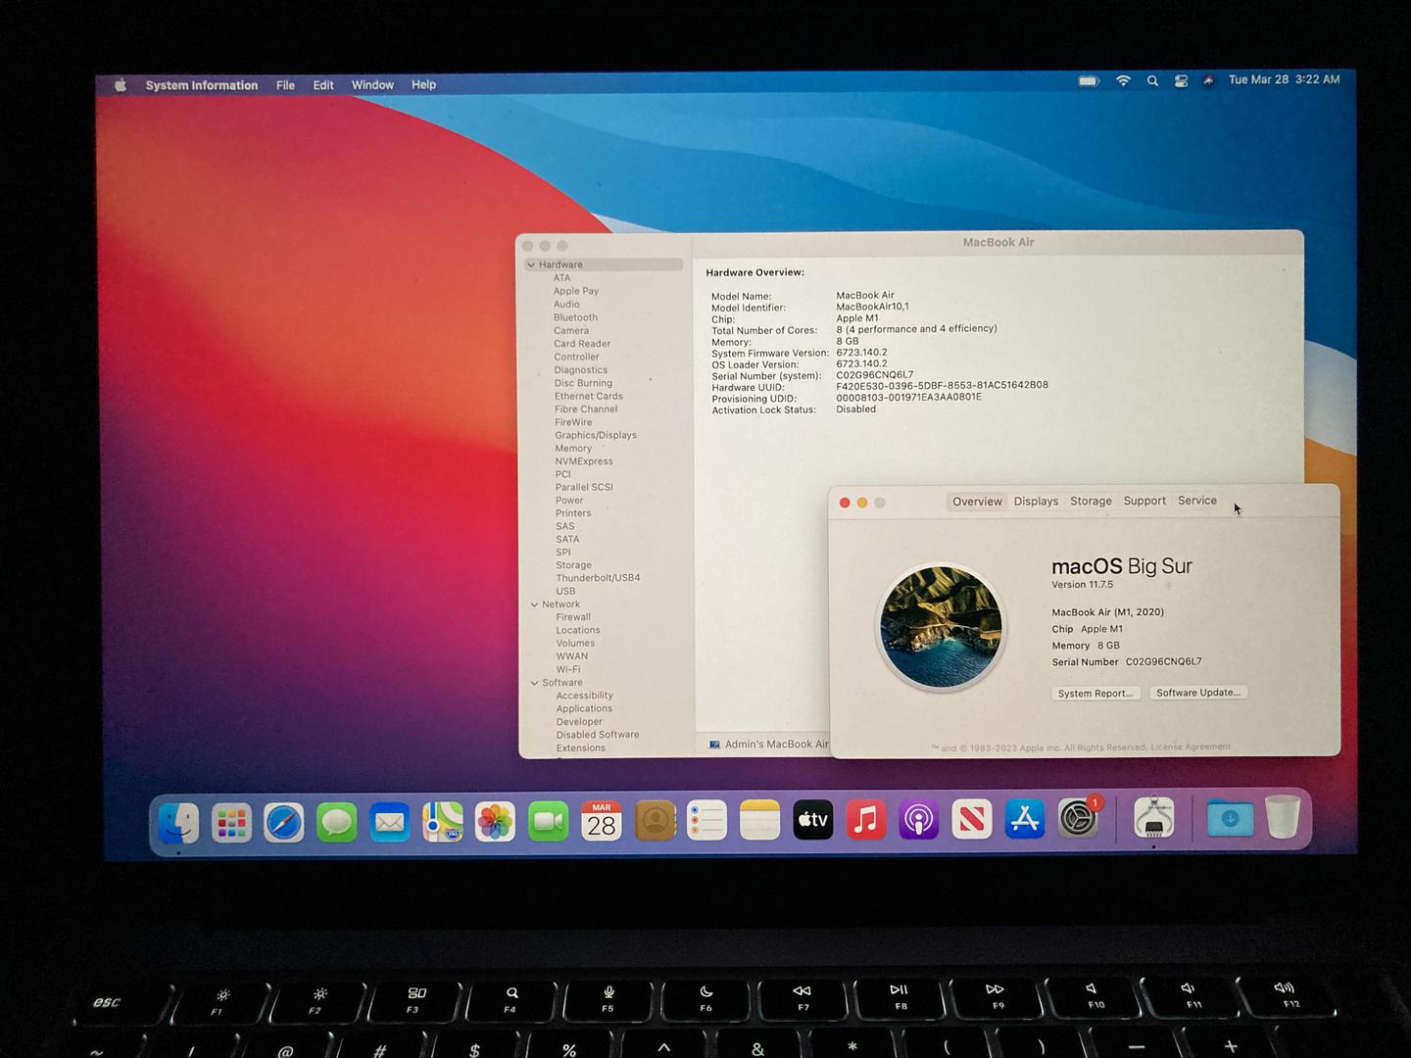
Task: Launch the App Store icon
Action: (1024, 819)
